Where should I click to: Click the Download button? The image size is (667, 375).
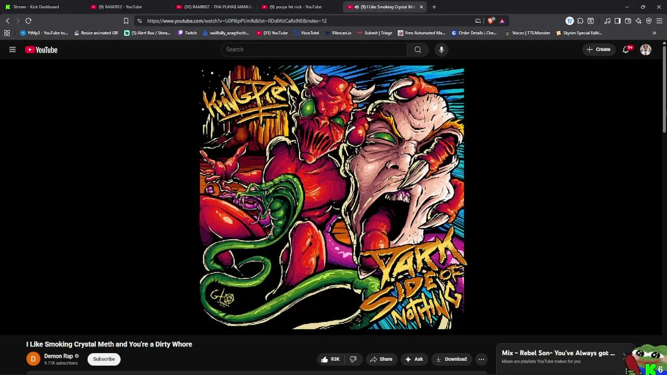tap(451, 359)
